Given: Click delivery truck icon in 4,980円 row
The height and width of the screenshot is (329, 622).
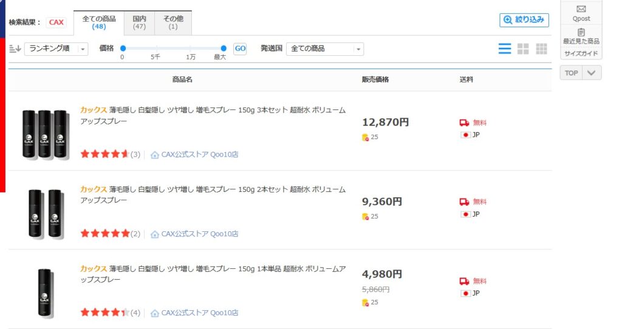Looking at the screenshot, I should (x=464, y=281).
